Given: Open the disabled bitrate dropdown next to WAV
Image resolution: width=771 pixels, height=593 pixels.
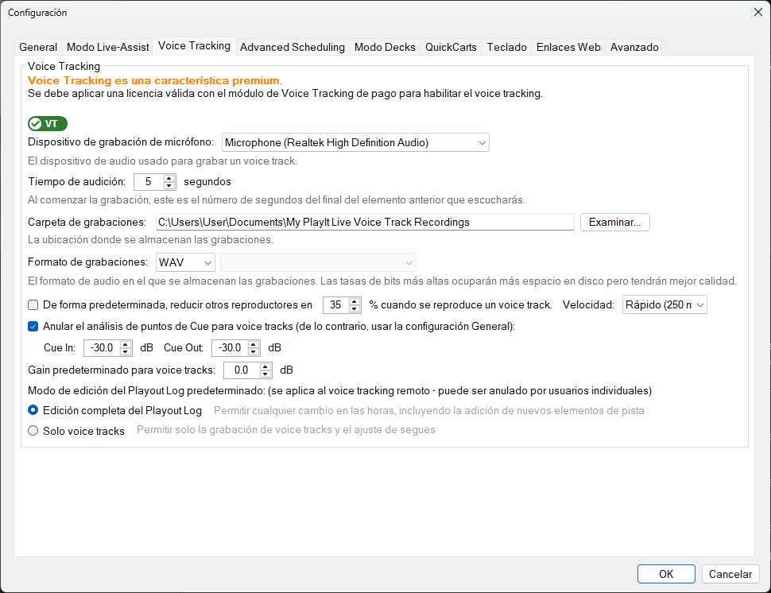Looking at the screenshot, I should [x=318, y=262].
